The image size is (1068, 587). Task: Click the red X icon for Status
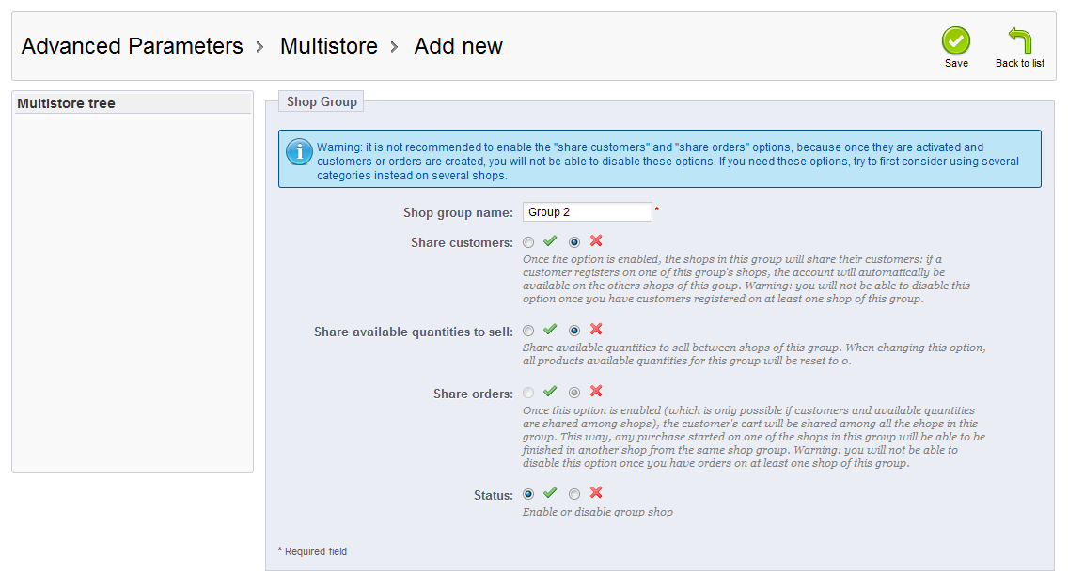(x=596, y=492)
